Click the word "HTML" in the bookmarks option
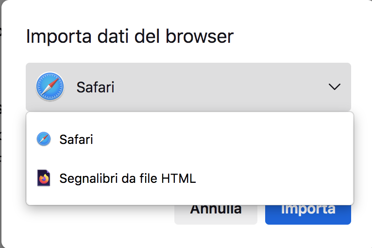The image size is (372, 248). (x=180, y=178)
